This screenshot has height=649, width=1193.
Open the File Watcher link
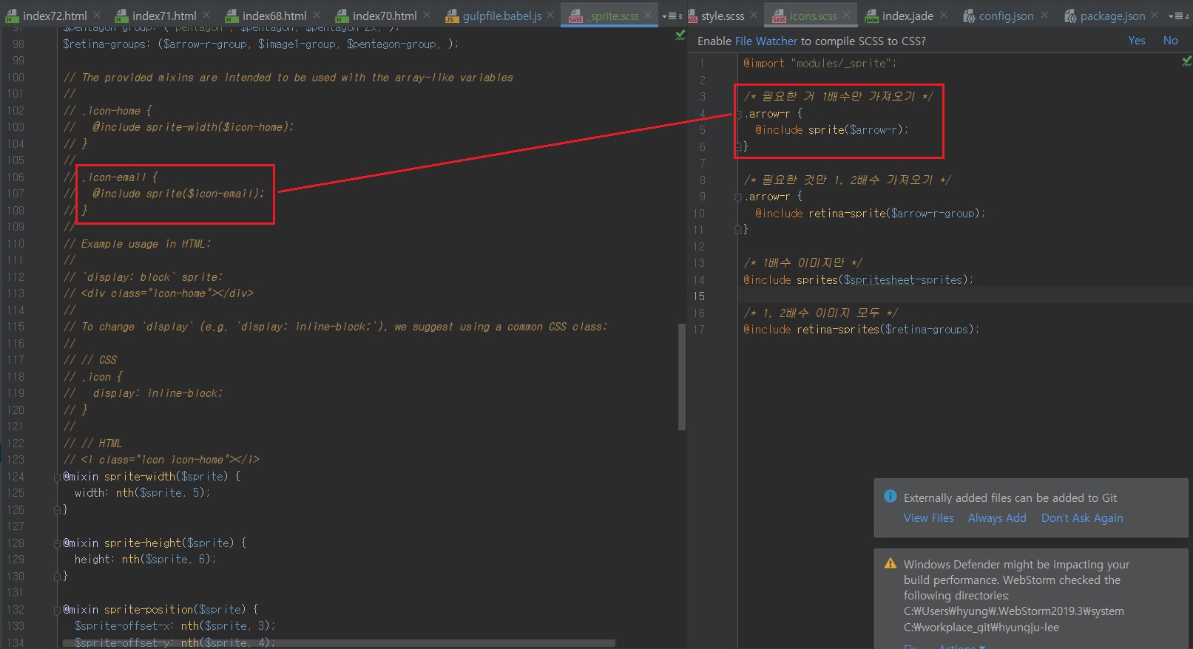(766, 41)
